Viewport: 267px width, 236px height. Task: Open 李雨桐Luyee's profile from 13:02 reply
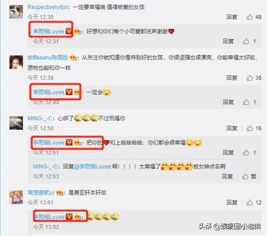pos(49,217)
